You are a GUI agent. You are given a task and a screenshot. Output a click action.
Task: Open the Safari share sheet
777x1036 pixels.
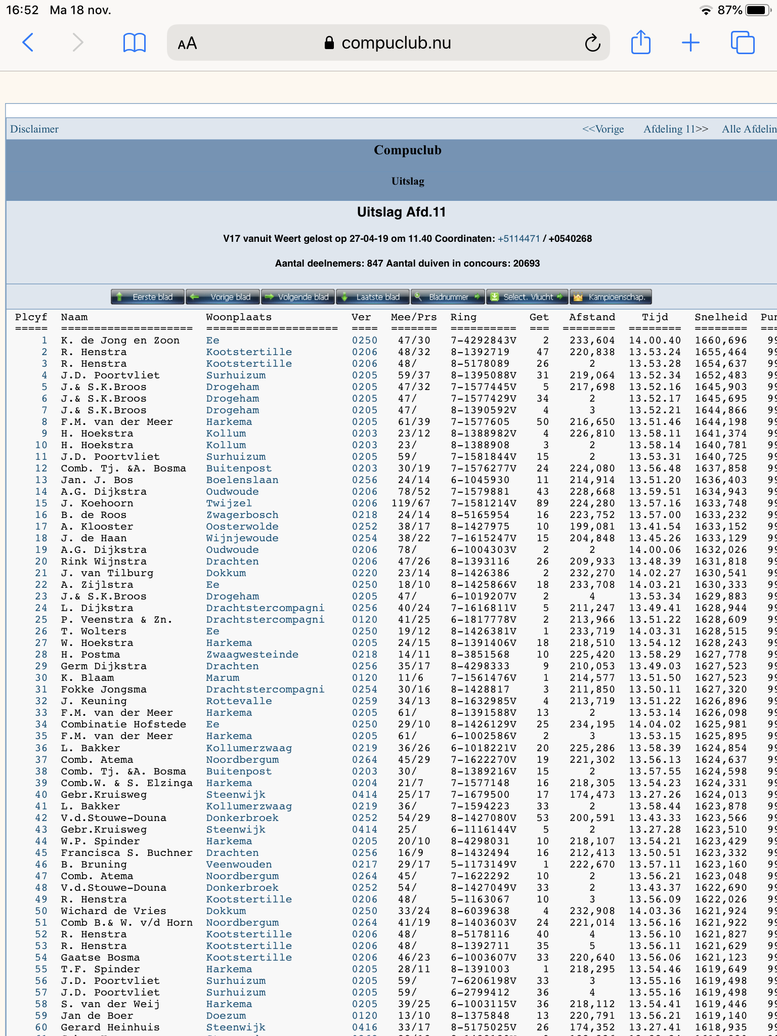[641, 42]
